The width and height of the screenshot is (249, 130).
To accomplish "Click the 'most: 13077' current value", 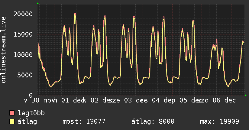I will tap(84, 122).
